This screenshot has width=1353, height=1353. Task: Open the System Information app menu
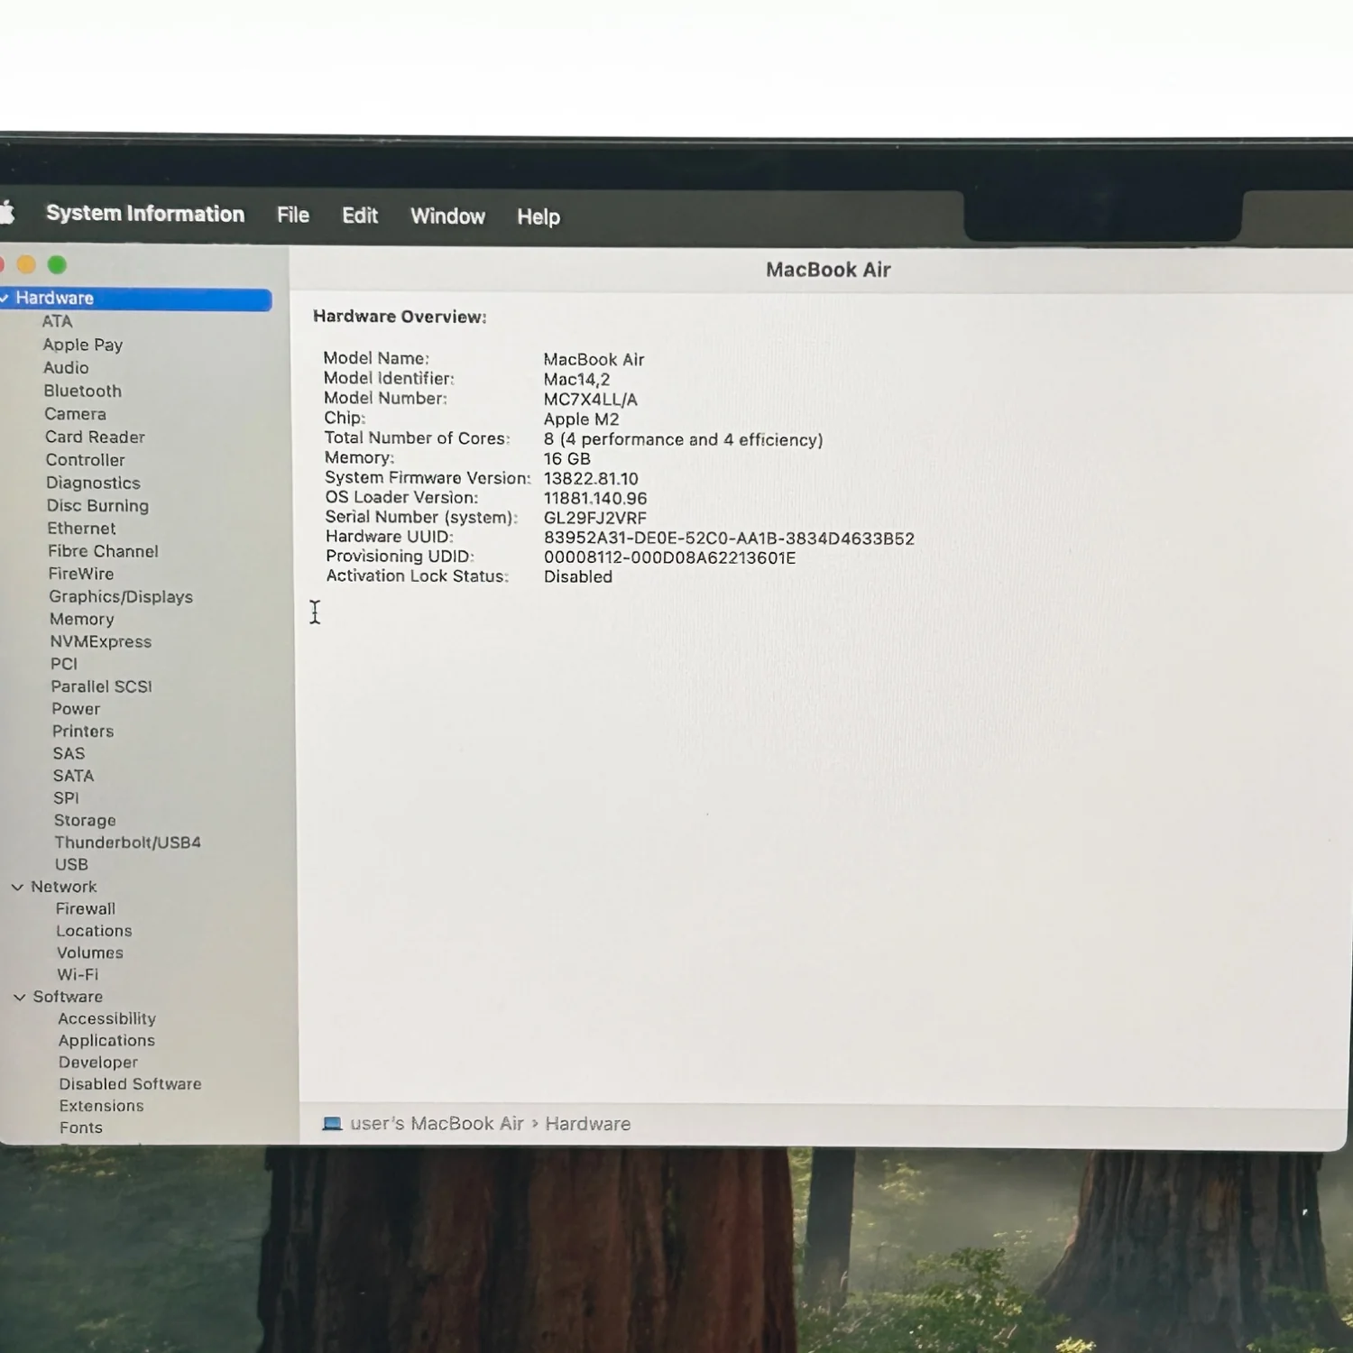point(145,214)
